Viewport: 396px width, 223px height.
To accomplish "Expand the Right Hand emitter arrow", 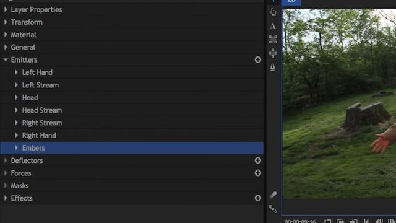I will tap(17, 135).
